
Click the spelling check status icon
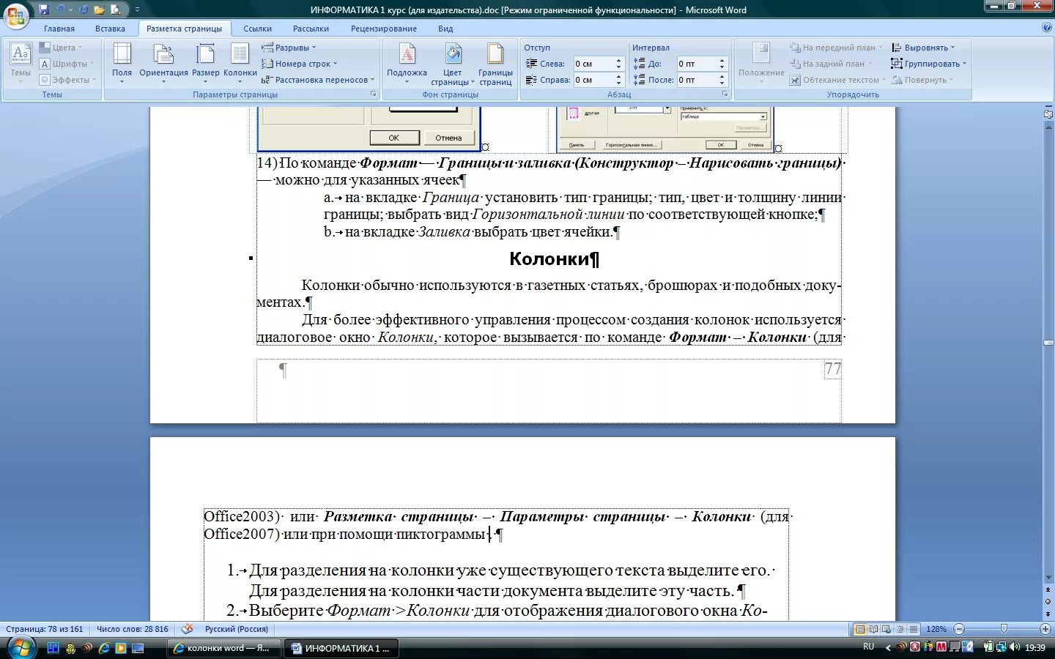coord(187,629)
